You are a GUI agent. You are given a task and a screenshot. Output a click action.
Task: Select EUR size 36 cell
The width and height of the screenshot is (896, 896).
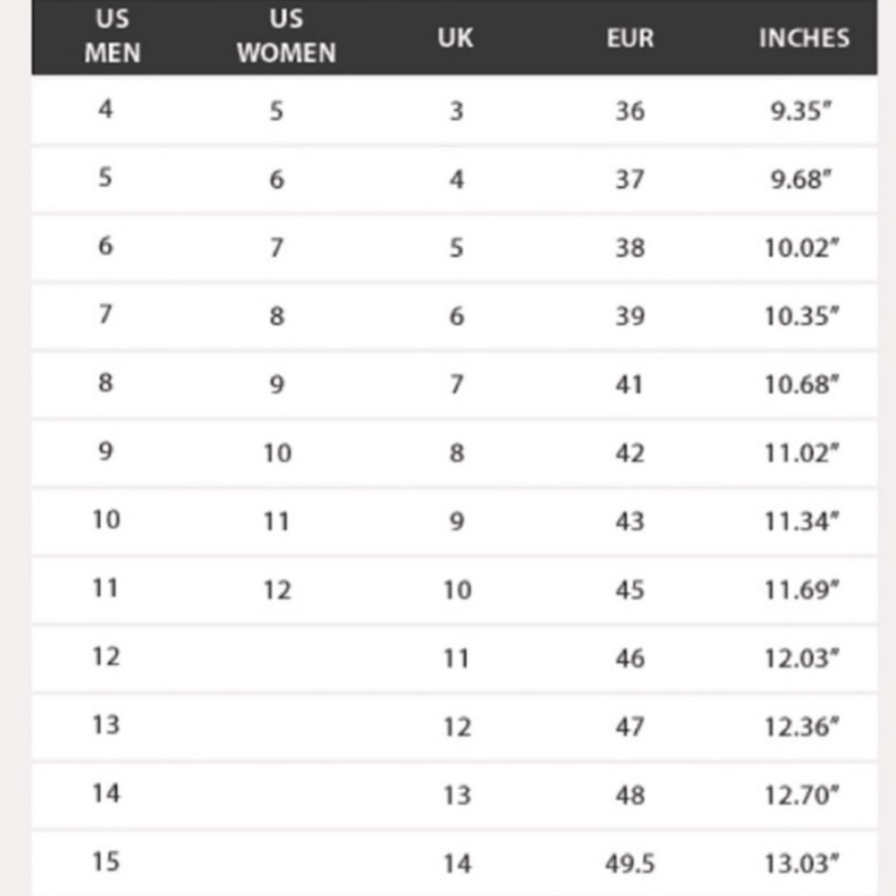tap(630, 111)
